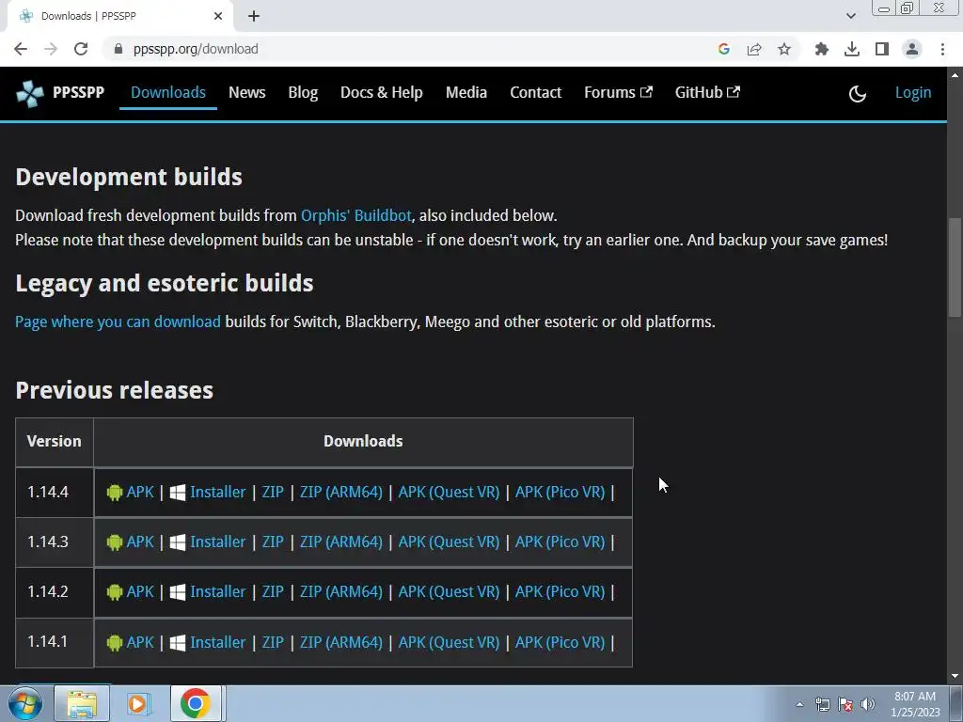Reload the page with refresh icon
This screenshot has height=722, width=963.
point(81,49)
